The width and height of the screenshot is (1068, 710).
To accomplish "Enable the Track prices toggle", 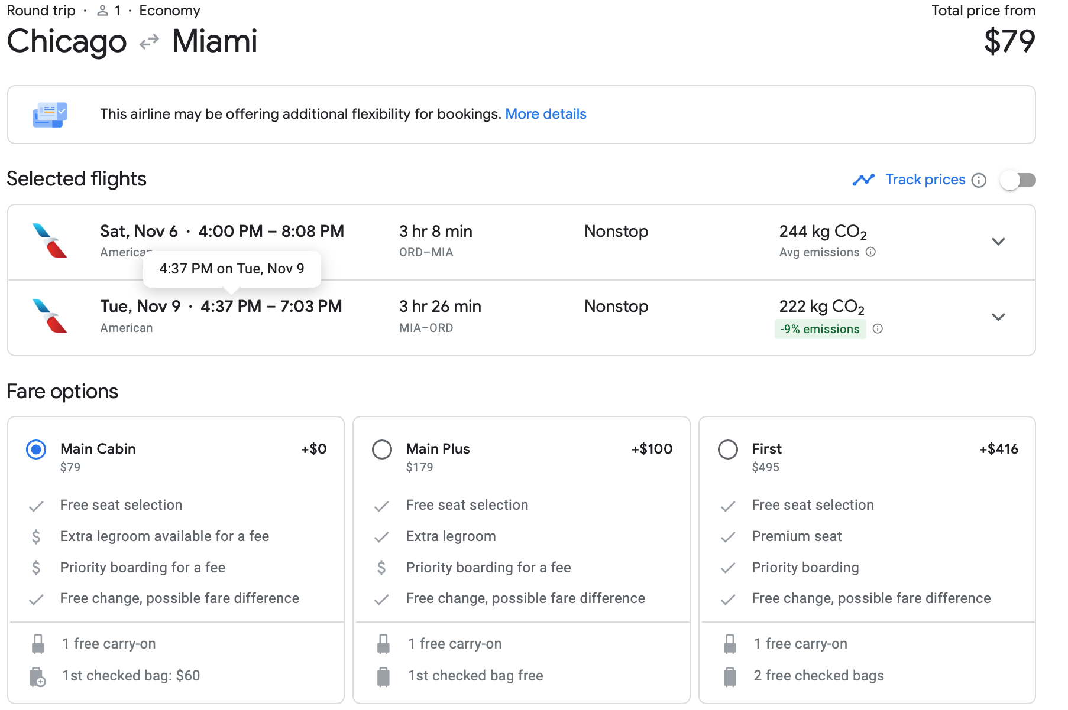I will (1018, 180).
